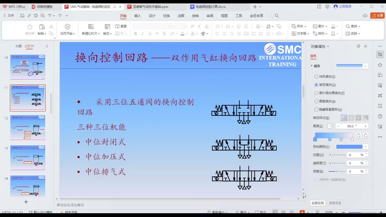The width and height of the screenshot is (386, 217).
Task: Open the Transitions (切换) ribbon tab
Action: pyautogui.click(x=166, y=16)
